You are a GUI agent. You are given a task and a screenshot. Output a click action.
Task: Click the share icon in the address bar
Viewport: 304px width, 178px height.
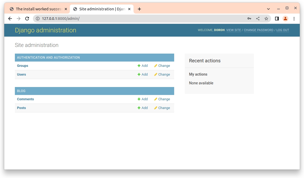click(x=258, y=19)
